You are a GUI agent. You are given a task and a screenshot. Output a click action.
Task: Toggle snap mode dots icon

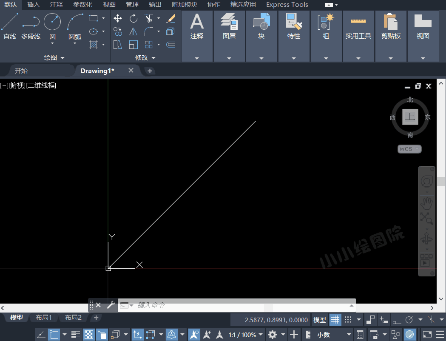[x=348, y=320]
